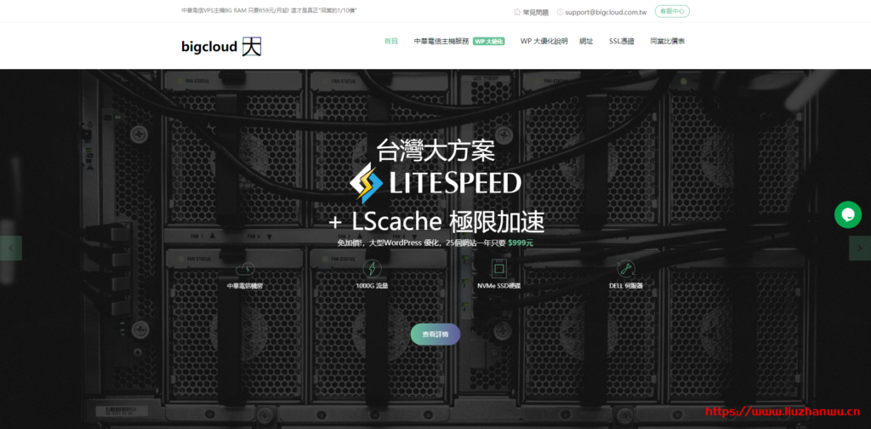Click the 中華電信機房 label

click(x=245, y=286)
